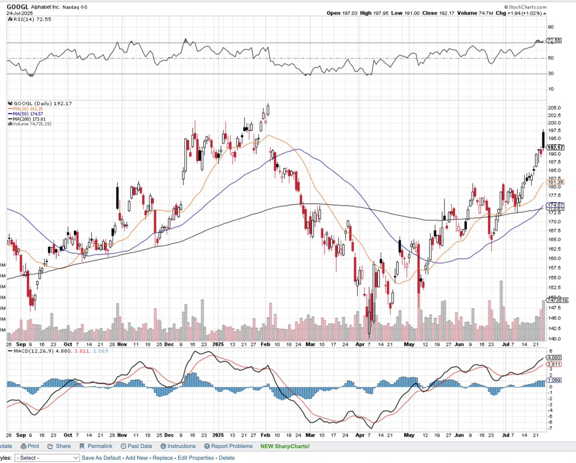Image resolution: width=576 pixels, height=463 pixels.
Task: Click the Report Problems question icon
Action: 207,446
